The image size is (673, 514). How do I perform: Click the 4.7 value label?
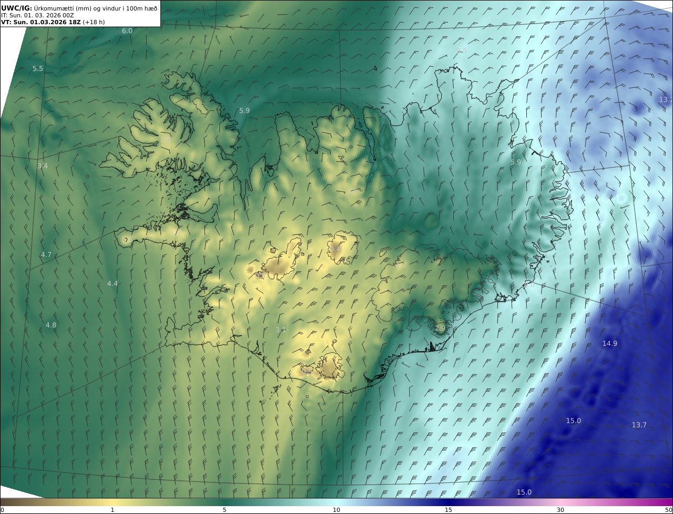(46, 255)
